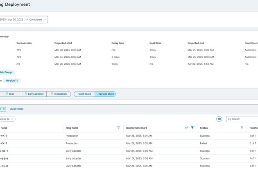
Task: Click projected end Apr 20, 2025, 5:59 AM
Action: tap(201, 64)
